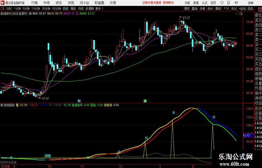Open the 交易 menu
Image resolution: width=262 pixels, height=168 pixels.
(x=113, y=3)
